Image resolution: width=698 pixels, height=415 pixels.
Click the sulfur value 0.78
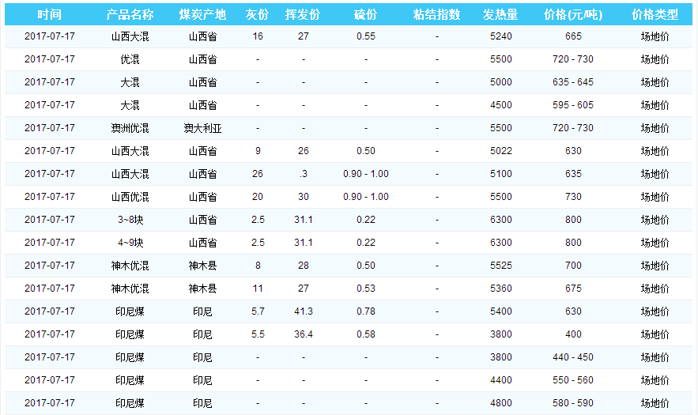[365, 311]
